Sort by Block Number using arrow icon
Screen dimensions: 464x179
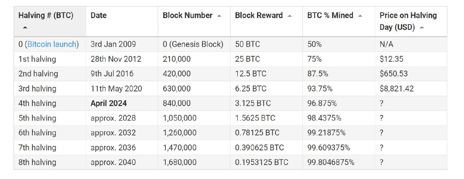click(219, 16)
